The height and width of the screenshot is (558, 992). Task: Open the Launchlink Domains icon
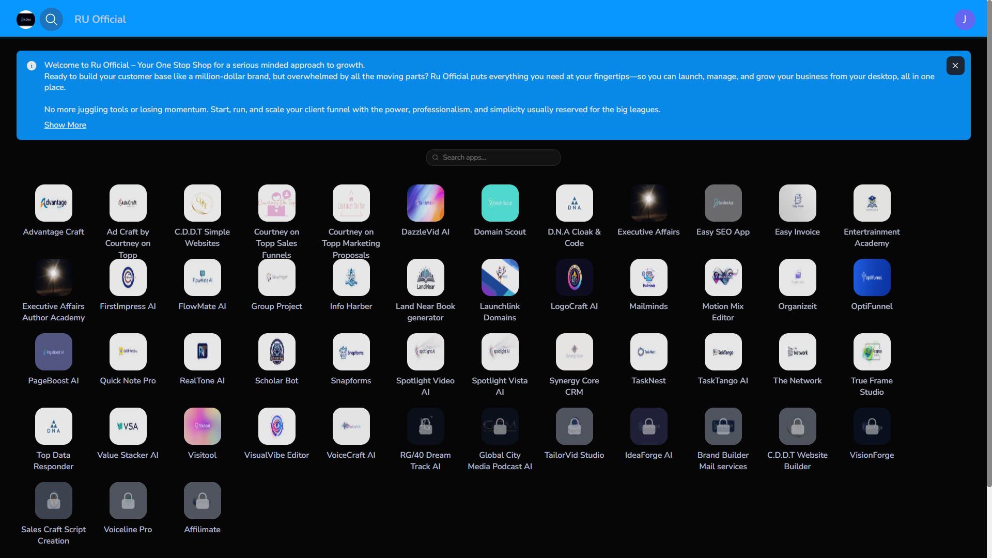tap(500, 277)
